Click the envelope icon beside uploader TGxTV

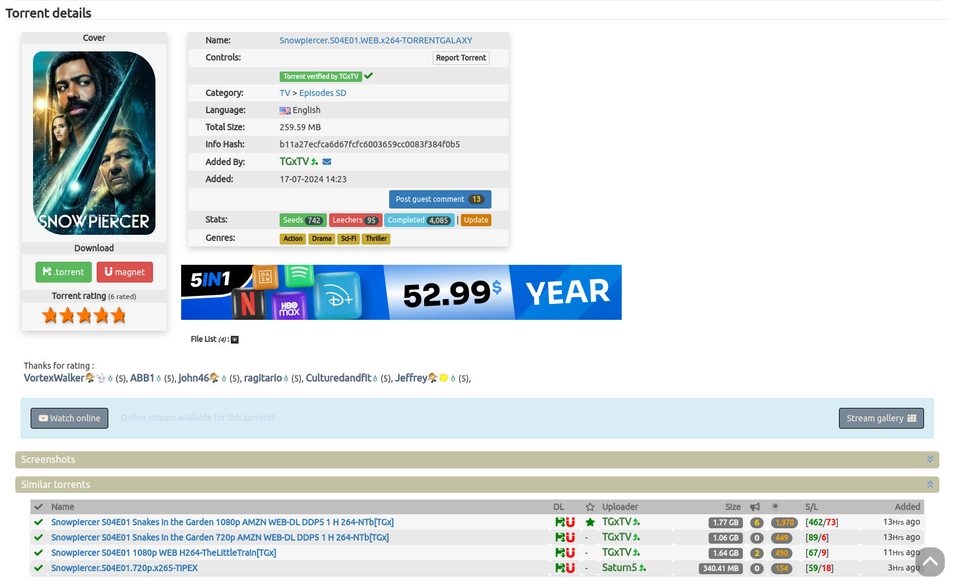pos(327,162)
